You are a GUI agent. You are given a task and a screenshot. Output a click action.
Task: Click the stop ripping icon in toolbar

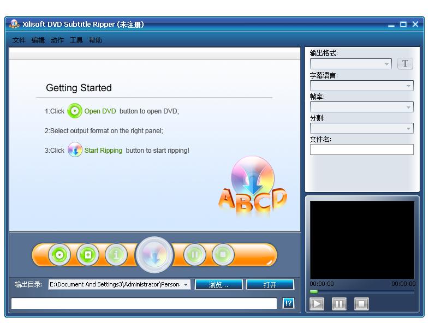coord(223,254)
